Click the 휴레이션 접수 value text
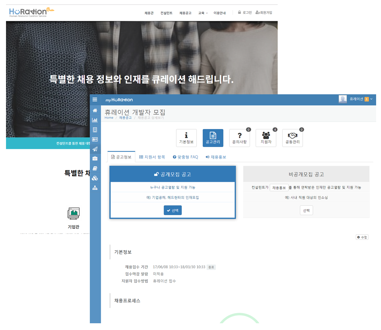The height and width of the screenshot is (330, 381). [x=164, y=281]
